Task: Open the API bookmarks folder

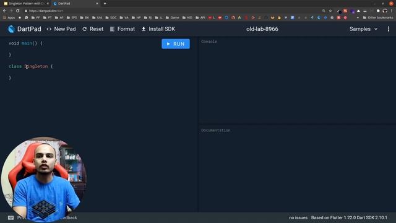Action: click(x=200, y=18)
